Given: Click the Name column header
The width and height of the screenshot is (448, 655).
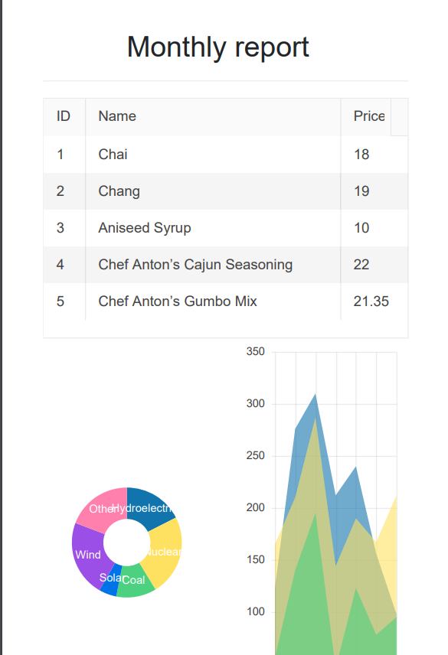Looking at the screenshot, I should (213, 116).
